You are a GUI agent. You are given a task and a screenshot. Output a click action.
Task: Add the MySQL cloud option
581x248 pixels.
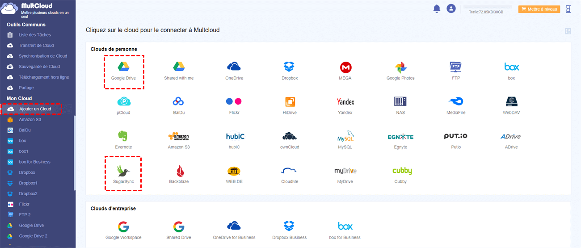pyautogui.click(x=346, y=136)
